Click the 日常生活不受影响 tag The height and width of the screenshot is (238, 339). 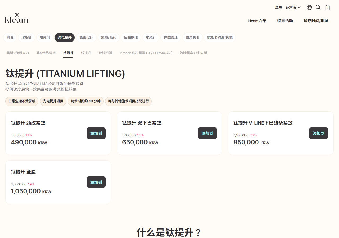tap(22, 101)
